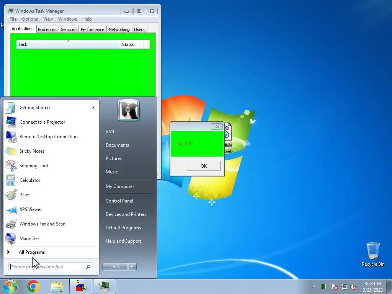
Task: Open Task Manager Help menu
Action: pyautogui.click(x=87, y=19)
